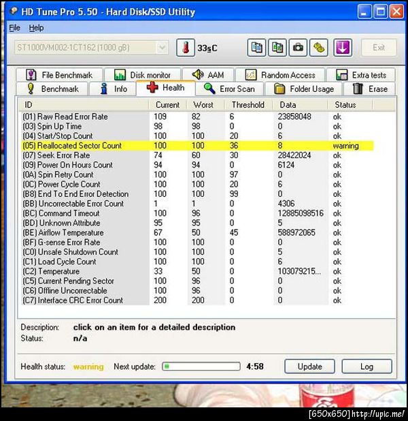This screenshot has width=408, height=421.
Task: Switch to Disk monitor tab
Action: point(142,75)
